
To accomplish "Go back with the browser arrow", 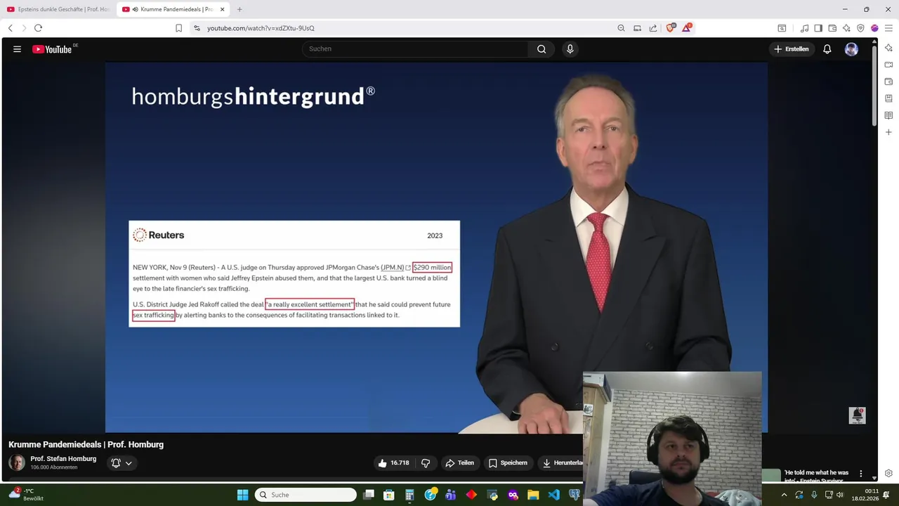I will coord(10,28).
